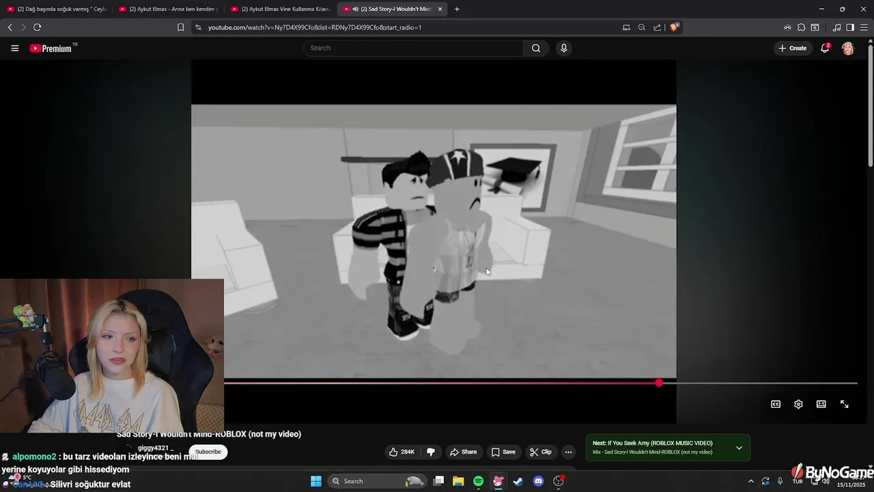Click the black-and-white Roblox video frame

pyautogui.click(x=434, y=241)
